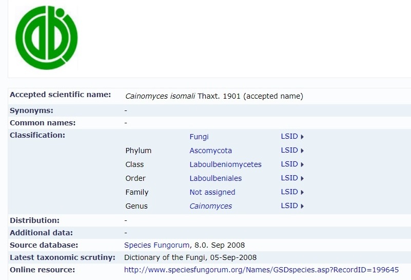This screenshot has height=280, width=411.
Task: Click the 'Not assigned' family link
Action: pyautogui.click(x=212, y=192)
